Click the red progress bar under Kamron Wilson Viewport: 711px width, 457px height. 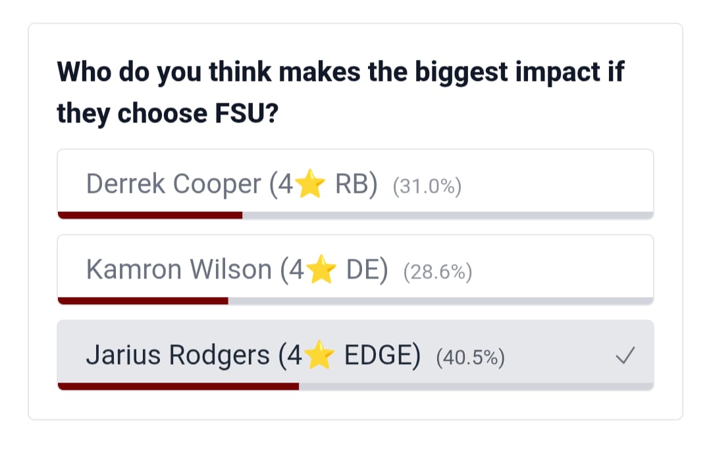pos(143,300)
